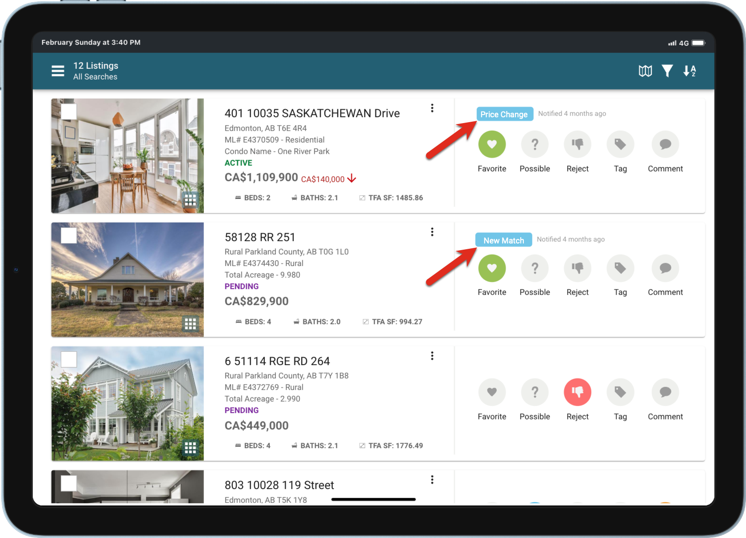Click the ACTIVE status label
746x538 pixels.
point(238,163)
